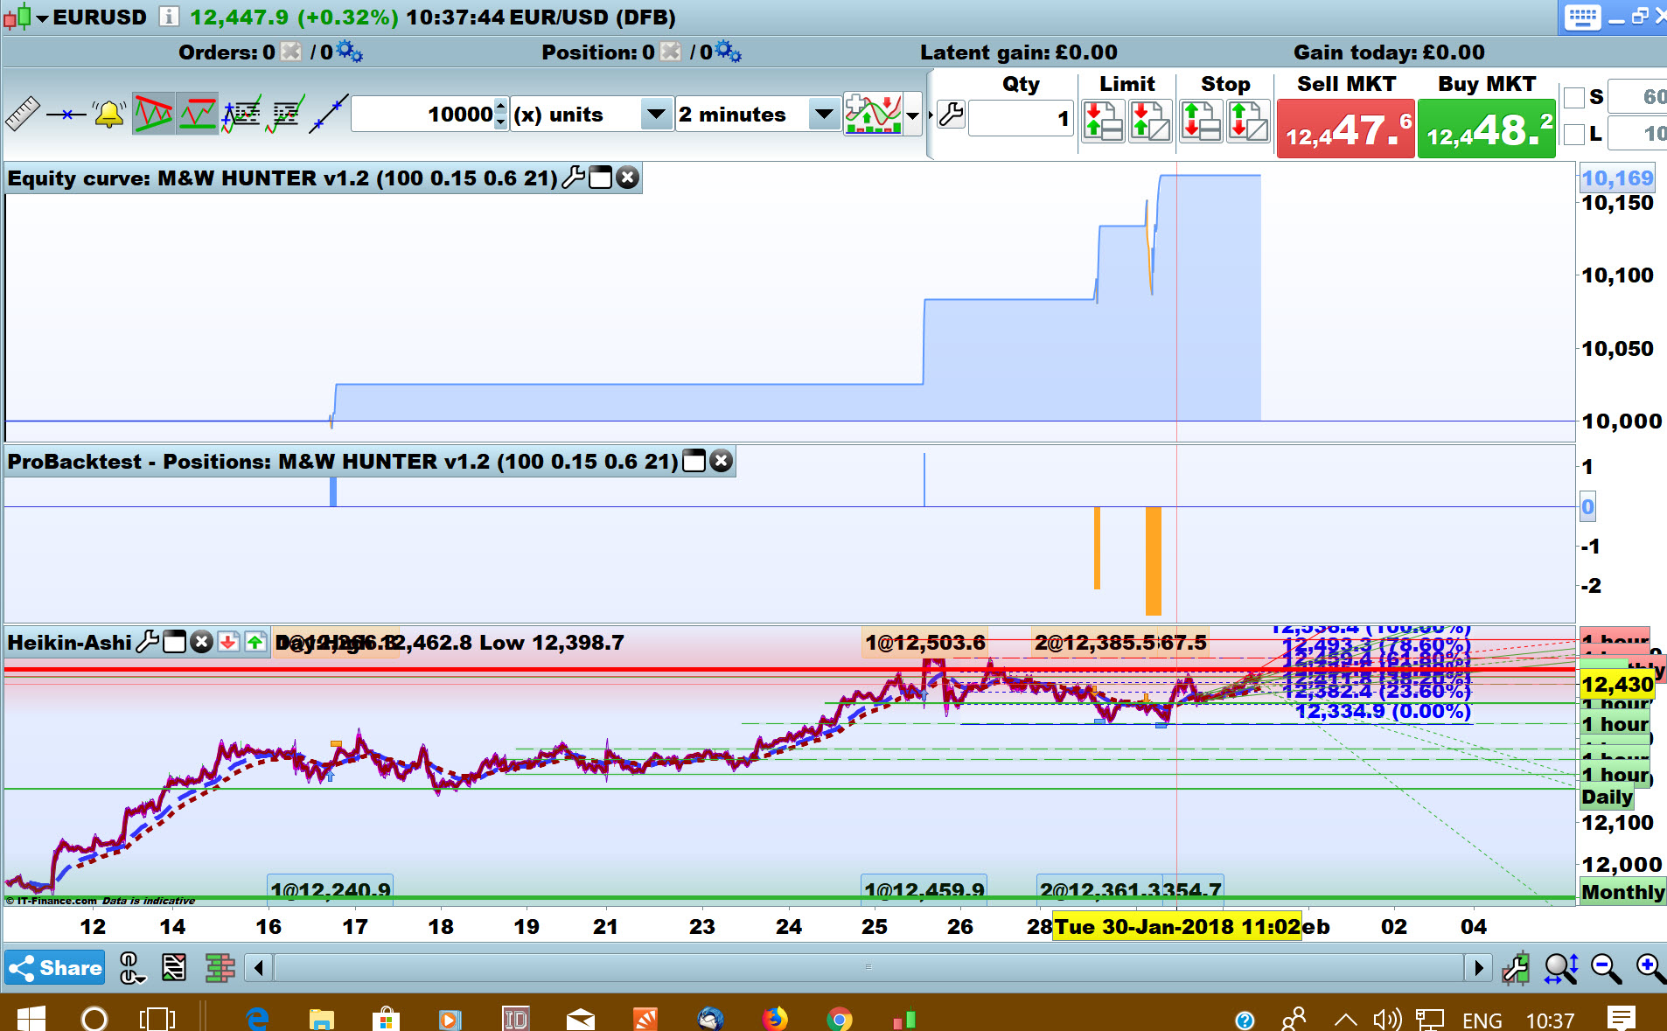
Task: Select the ruler measuring tool
Action: 23,115
